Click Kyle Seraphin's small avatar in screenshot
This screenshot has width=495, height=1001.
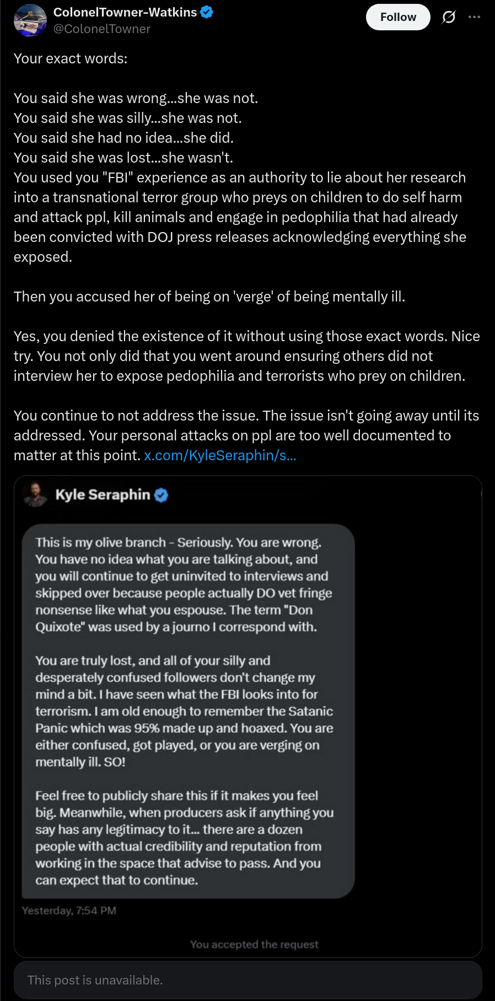[x=35, y=494]
